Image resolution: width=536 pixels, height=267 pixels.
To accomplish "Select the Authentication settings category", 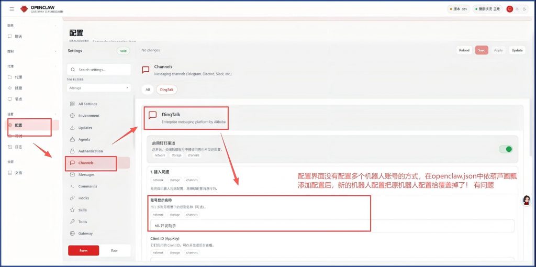I will (x=91, y=151).
